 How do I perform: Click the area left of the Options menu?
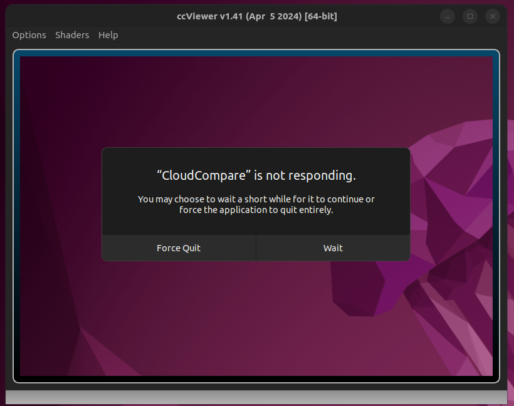tap(6, 35)
